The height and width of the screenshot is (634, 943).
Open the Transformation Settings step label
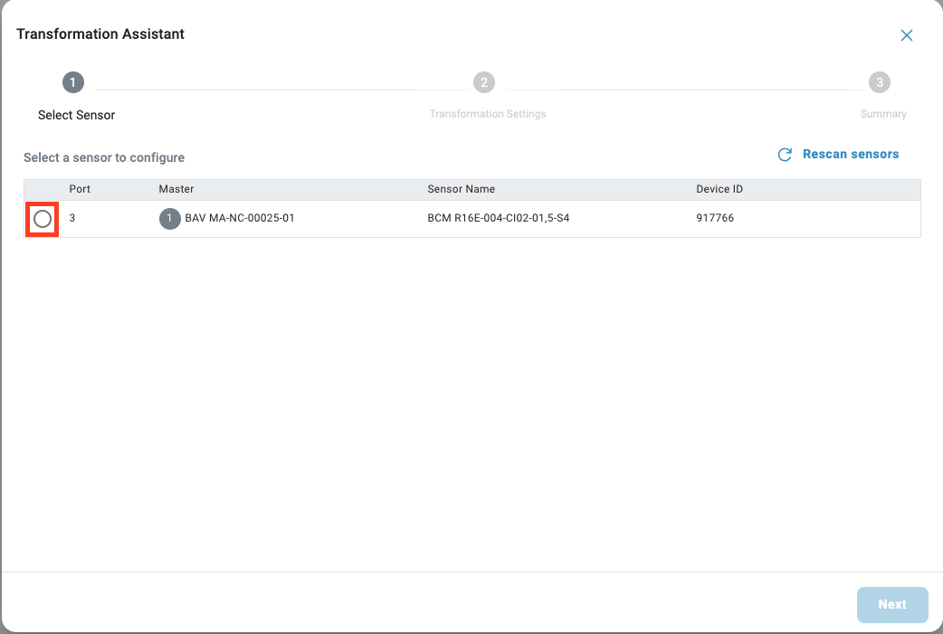pos(487,114)
